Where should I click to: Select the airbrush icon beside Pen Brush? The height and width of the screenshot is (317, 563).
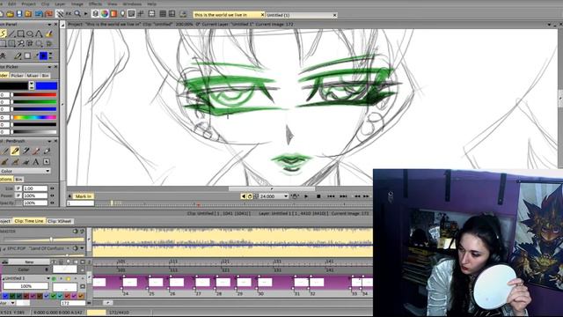26,151
